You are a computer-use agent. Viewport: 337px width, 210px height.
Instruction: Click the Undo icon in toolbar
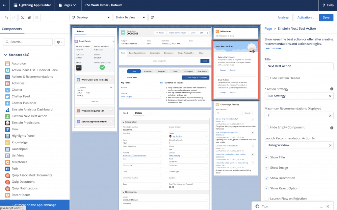(x=6, y=17)
